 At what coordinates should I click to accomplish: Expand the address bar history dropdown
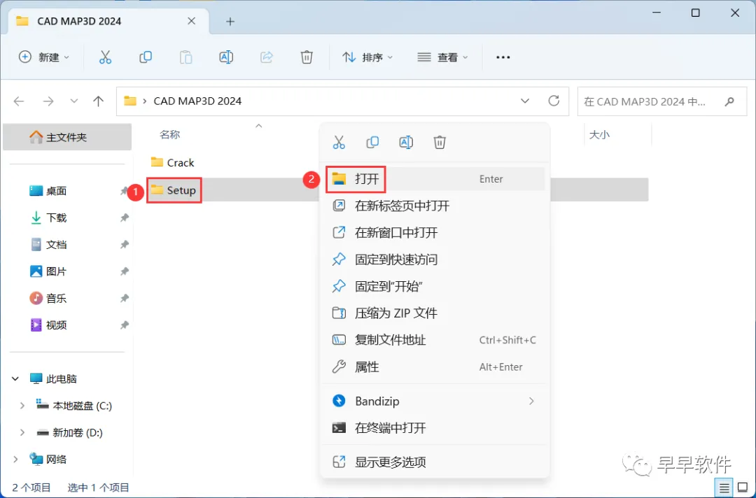point(525,101)
